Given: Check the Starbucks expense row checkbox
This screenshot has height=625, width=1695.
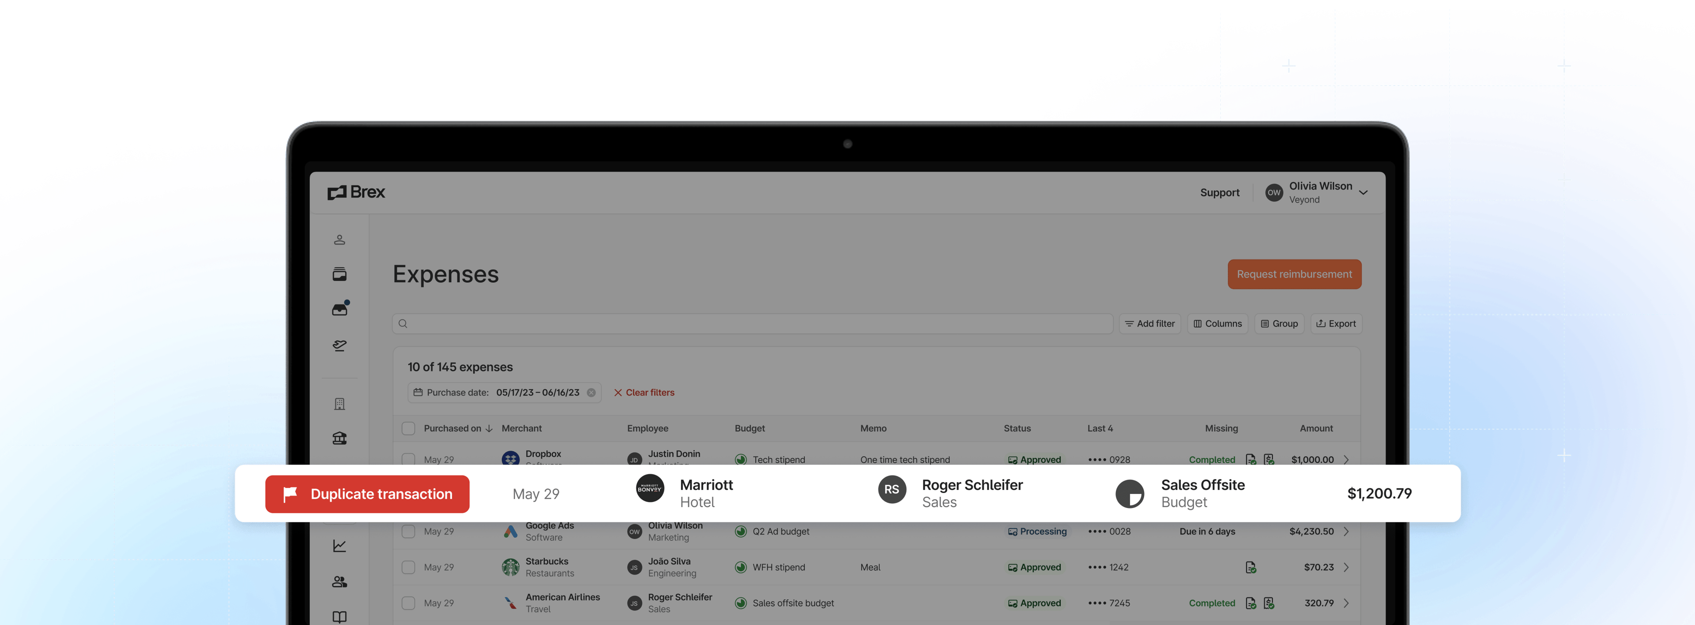Looking at the screenshot, I should [408, 566].
